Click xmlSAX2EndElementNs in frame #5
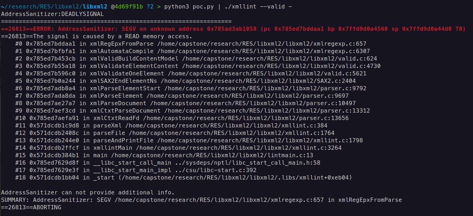This screenshot has width=473, height=216. click(x=123, y=81)
